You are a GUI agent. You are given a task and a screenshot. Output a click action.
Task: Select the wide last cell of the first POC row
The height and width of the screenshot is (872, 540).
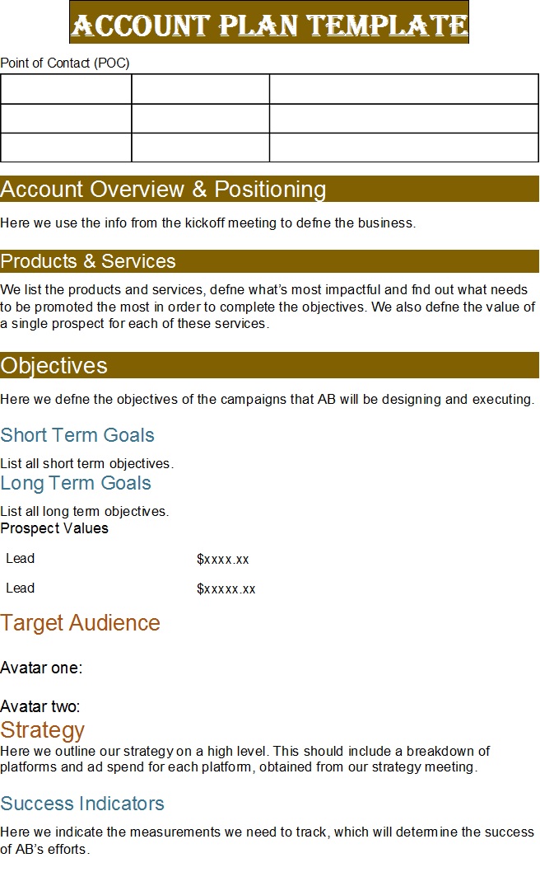404,89
